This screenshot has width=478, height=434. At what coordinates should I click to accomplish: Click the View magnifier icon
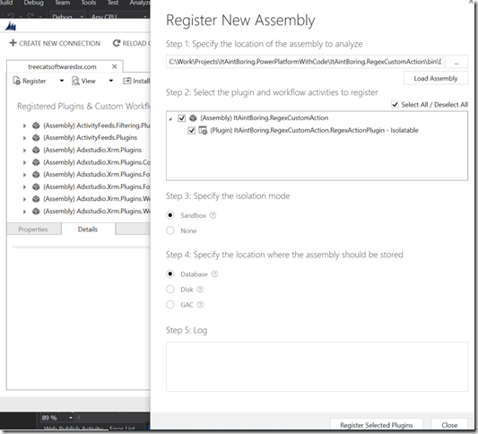tap(75, 81)
